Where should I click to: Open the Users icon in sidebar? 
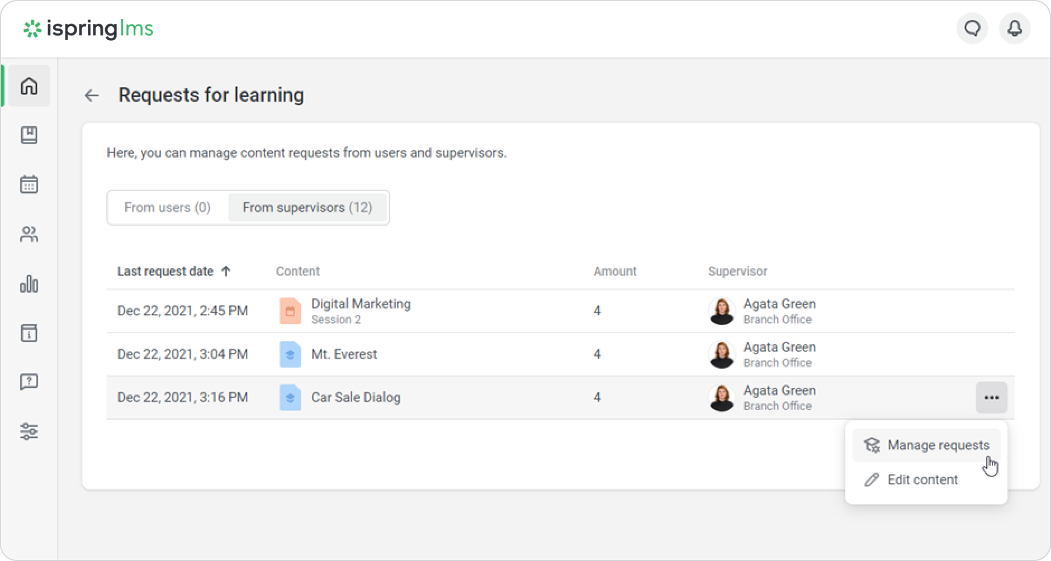coord(29,234)
